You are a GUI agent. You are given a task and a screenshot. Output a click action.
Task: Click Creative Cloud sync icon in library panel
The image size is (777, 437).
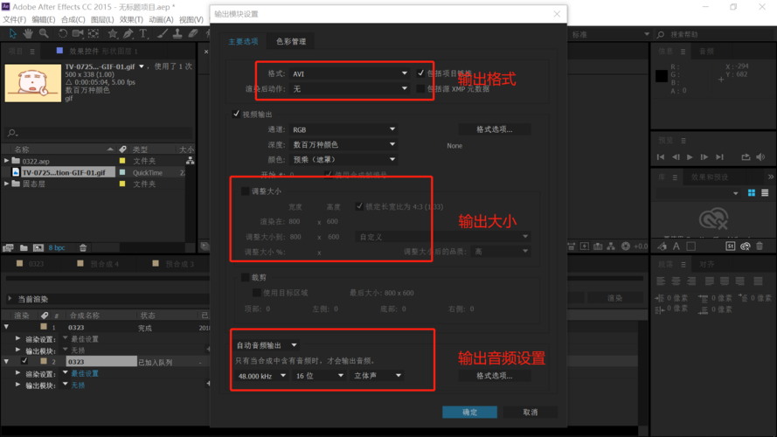coord(713,219)
